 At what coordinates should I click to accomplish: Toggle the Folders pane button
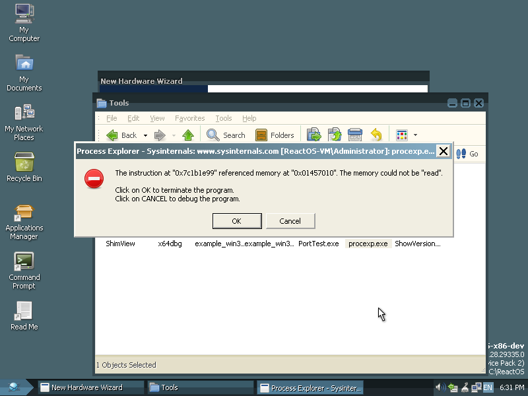275,135
